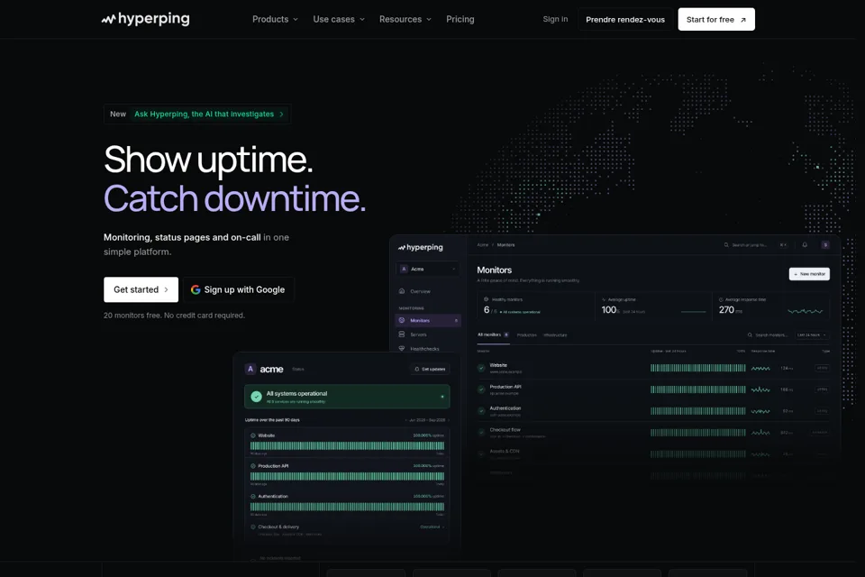Click the Sign in link
Viewport: 865px width, 577px height.
point(555,19)
